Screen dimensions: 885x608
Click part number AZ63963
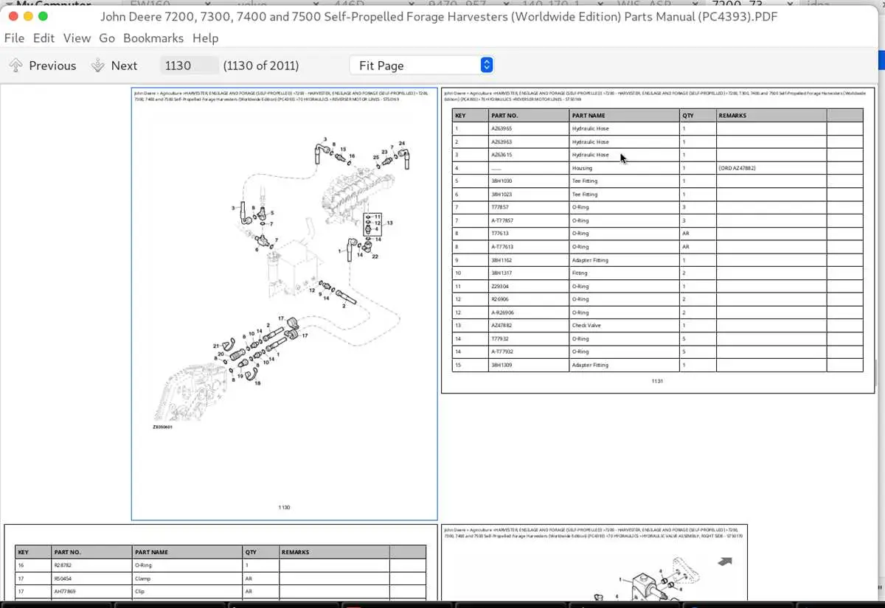(502, 142)
